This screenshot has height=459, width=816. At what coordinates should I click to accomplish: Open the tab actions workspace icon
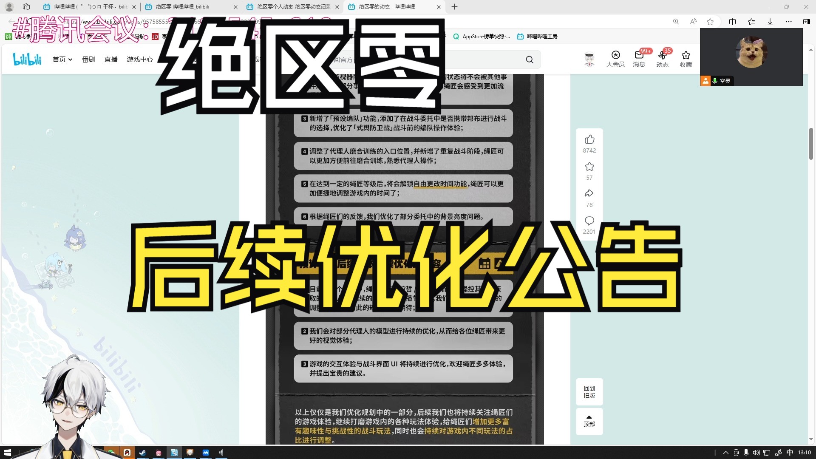pyautogui.click(x=26, y=7)
